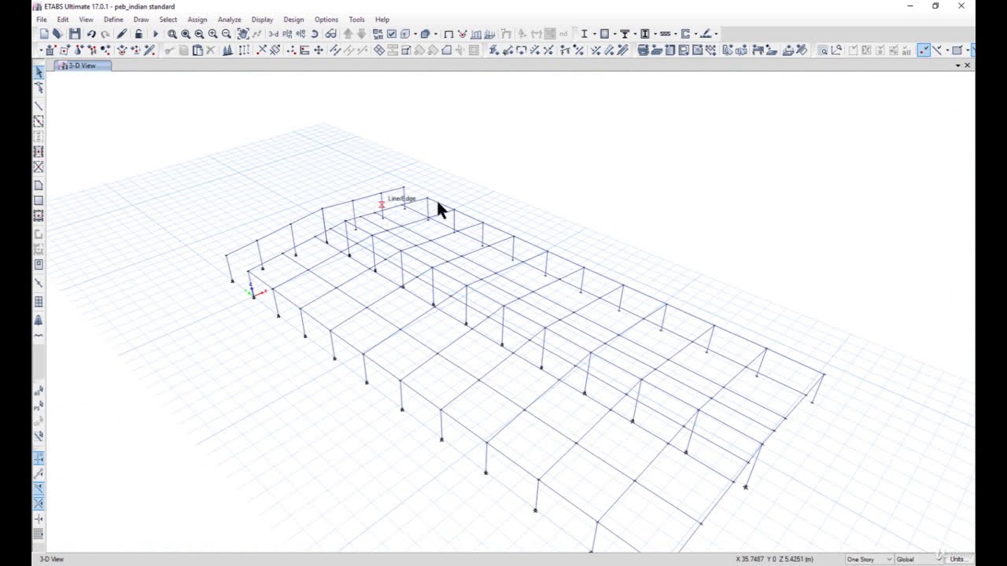Click the Open Model file icon
This screenshot has height=566, width=1007.
[x=57, y=34]
